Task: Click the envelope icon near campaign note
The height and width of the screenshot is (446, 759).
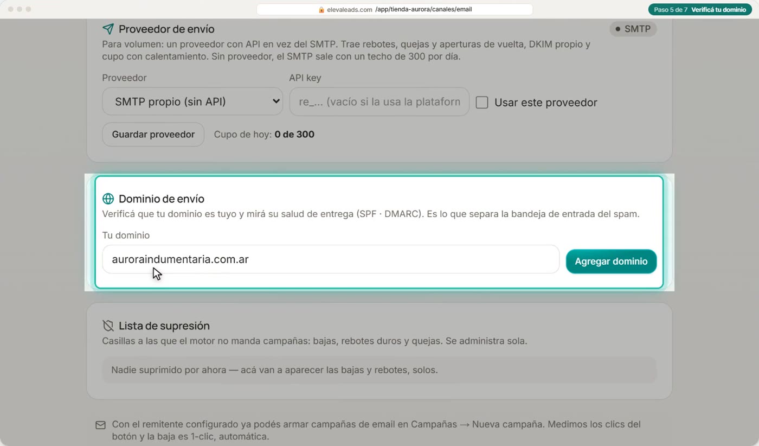Action: (100, 425)
